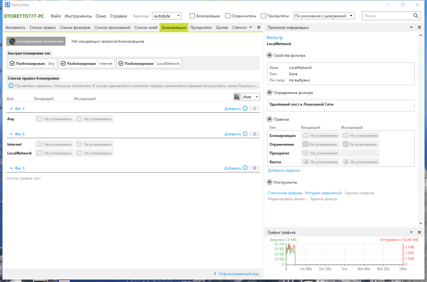Image resolution: width=427 pixels, height=282 pixels.
Task: Open Просмотр информации panel dropdown arrow
Action: pyautogui.click(x=411, y=27)
